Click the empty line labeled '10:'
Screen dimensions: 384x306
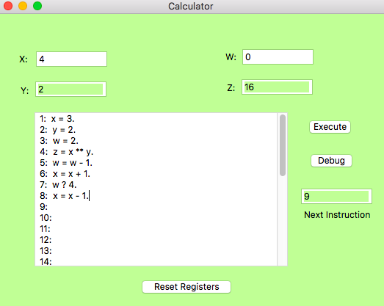pos(46,218)
